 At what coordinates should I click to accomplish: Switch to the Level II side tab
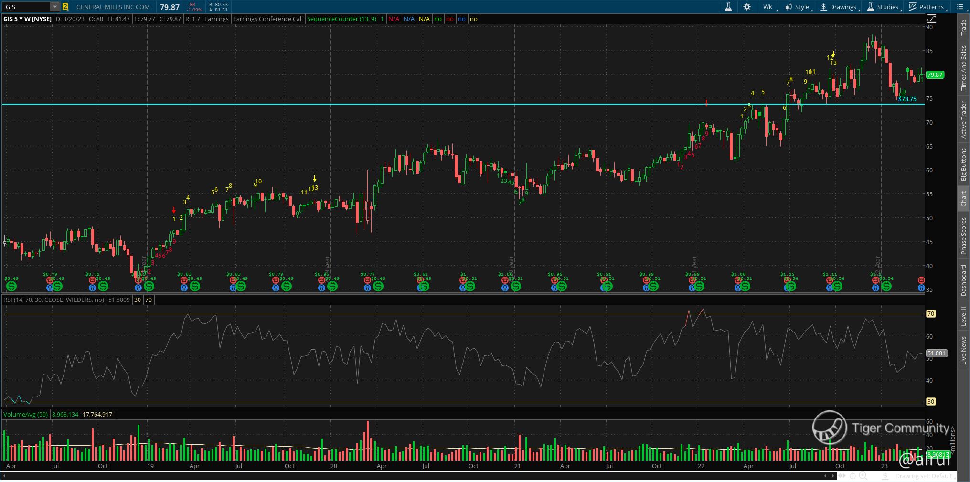[x=963, y=316]
